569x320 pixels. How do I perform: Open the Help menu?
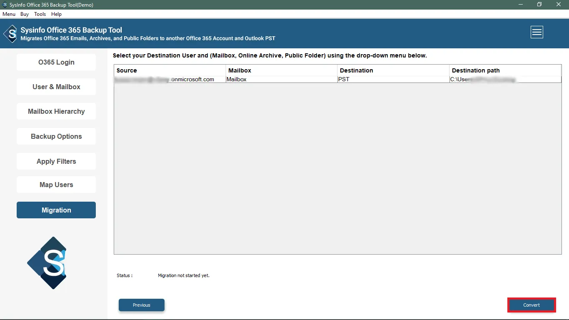click(x=56, y=14)
